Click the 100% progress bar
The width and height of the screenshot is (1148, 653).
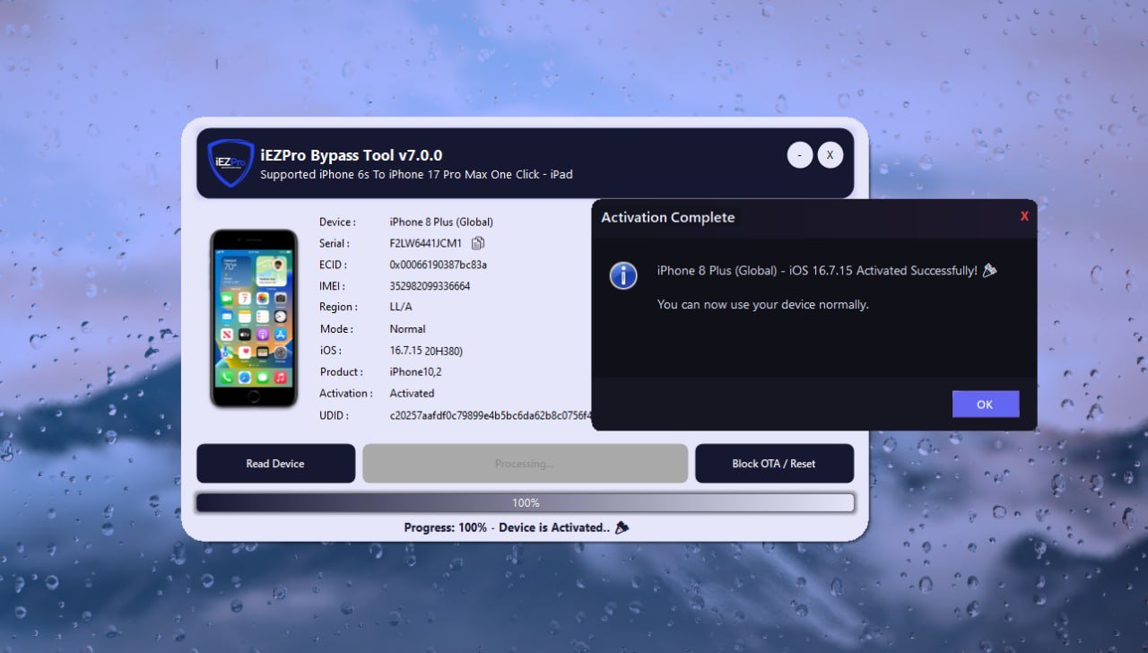[x=526, y=503]
